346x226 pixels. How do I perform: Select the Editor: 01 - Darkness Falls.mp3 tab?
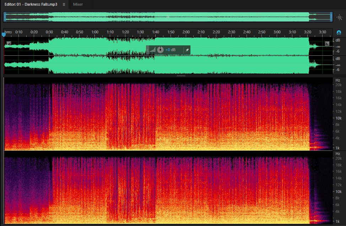click(31, 4)
